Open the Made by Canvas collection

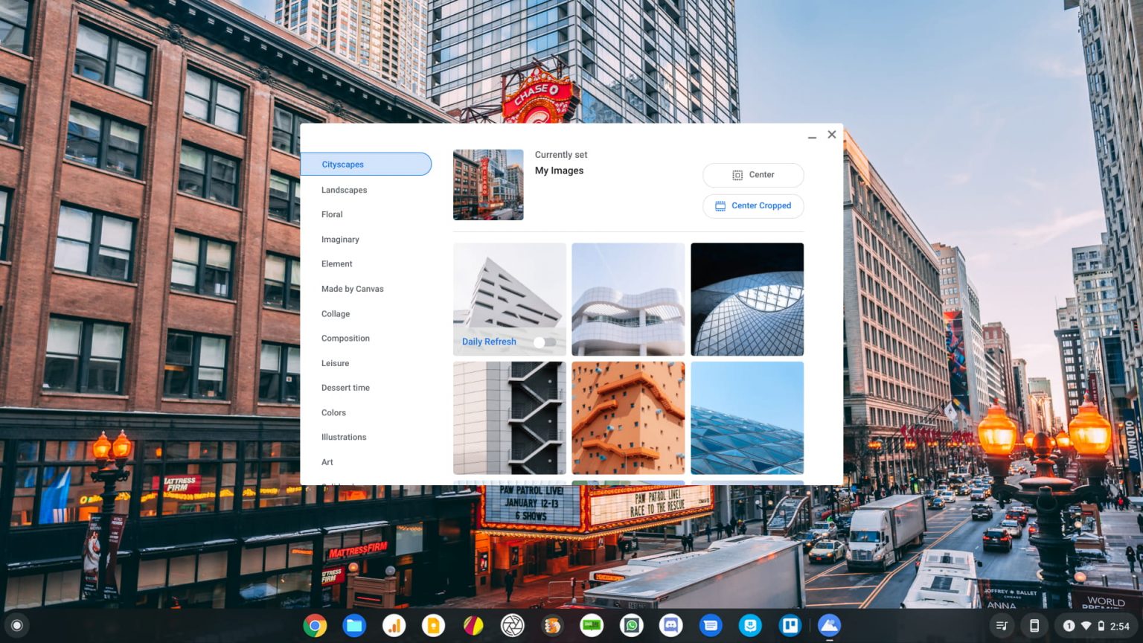click(352, 289)
